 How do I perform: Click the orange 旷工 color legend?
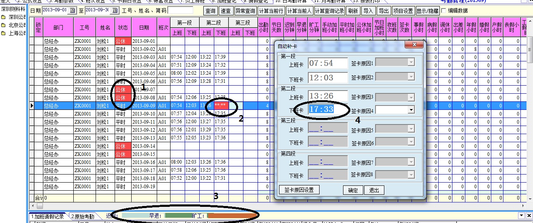tap(231, 216)
